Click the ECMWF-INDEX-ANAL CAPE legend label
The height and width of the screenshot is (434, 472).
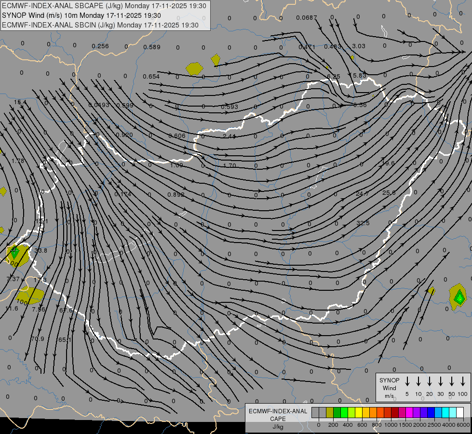coord(278,415)
